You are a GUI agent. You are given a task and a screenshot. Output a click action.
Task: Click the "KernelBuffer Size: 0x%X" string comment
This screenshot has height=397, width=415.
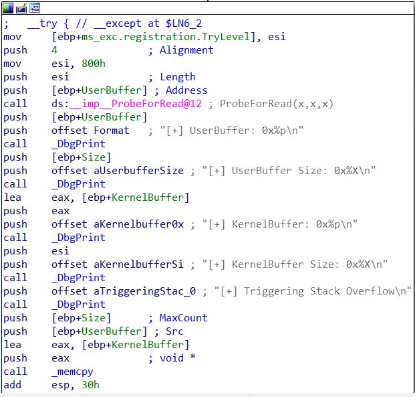coord(295,264)
